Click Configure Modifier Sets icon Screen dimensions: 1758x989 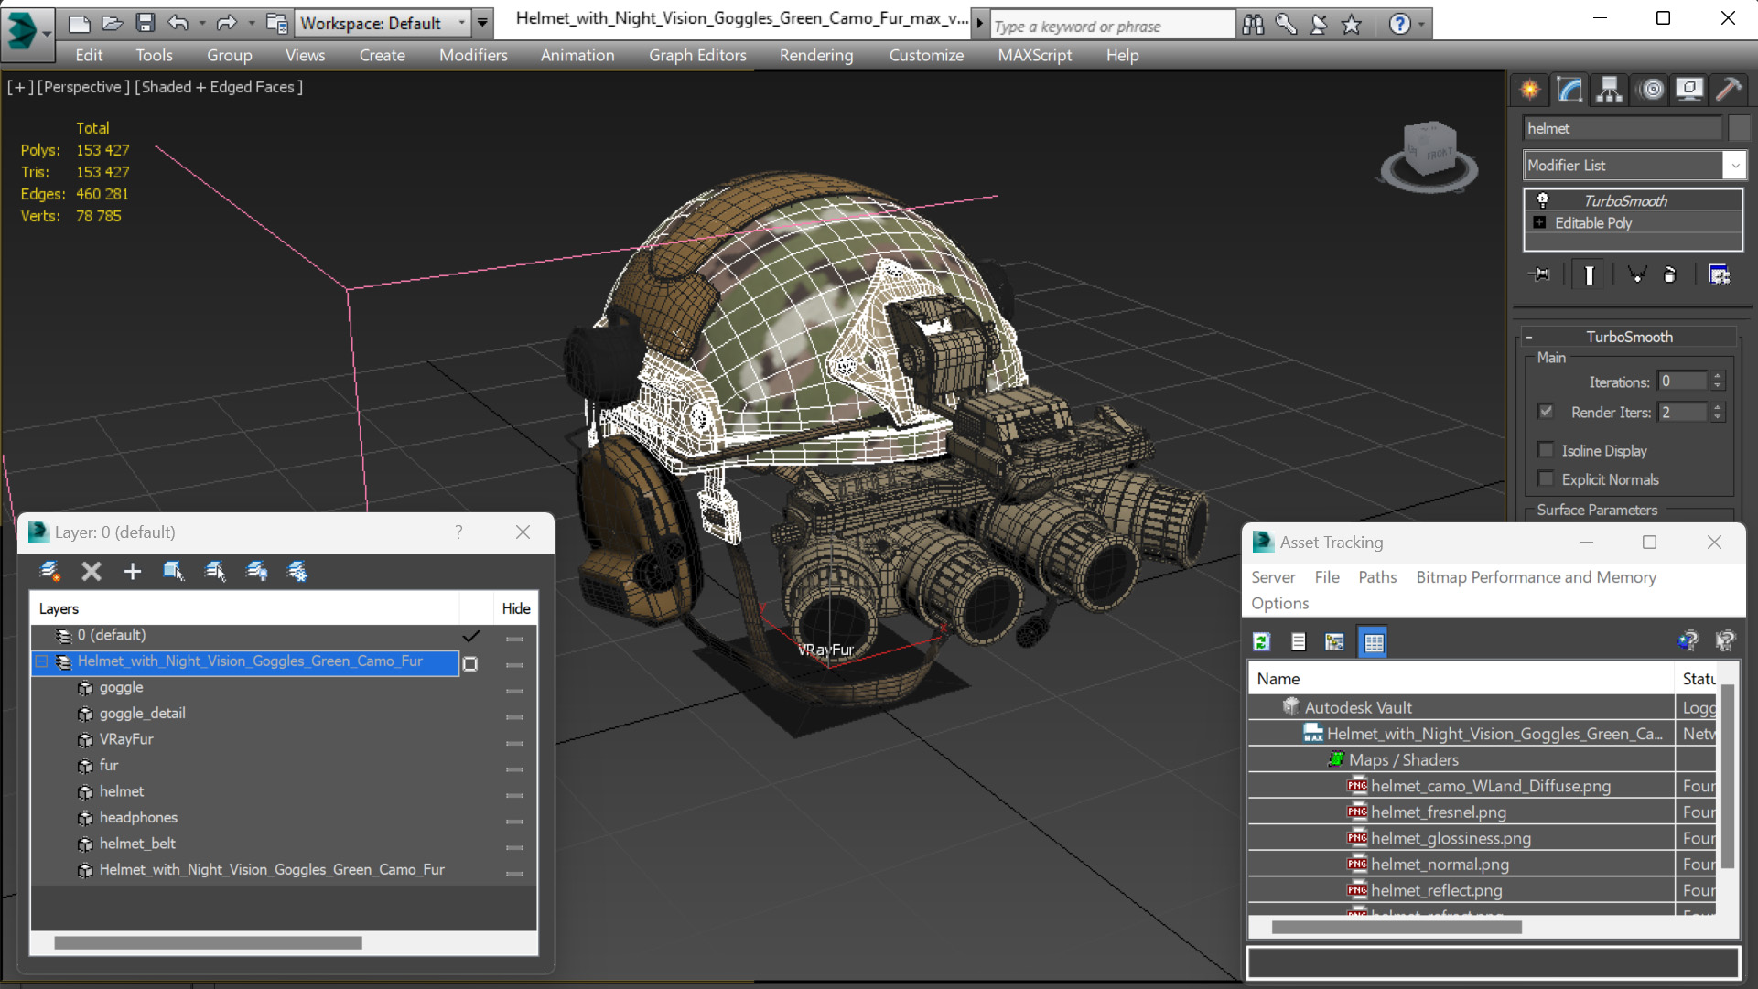coord(1720,274)
